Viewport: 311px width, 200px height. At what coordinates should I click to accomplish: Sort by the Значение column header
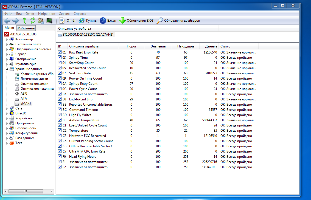158,46
